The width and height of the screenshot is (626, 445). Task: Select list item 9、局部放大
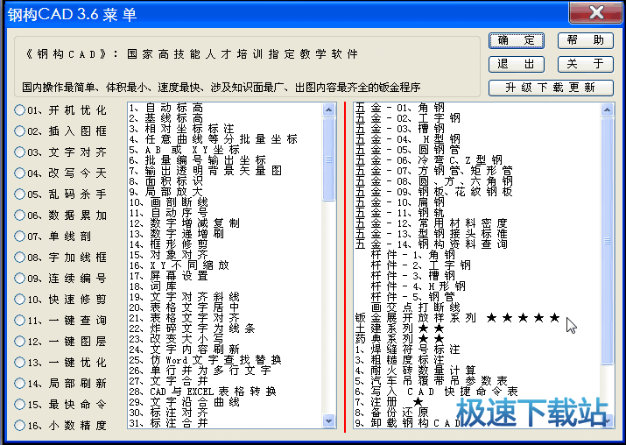click(x=166, y=192)
